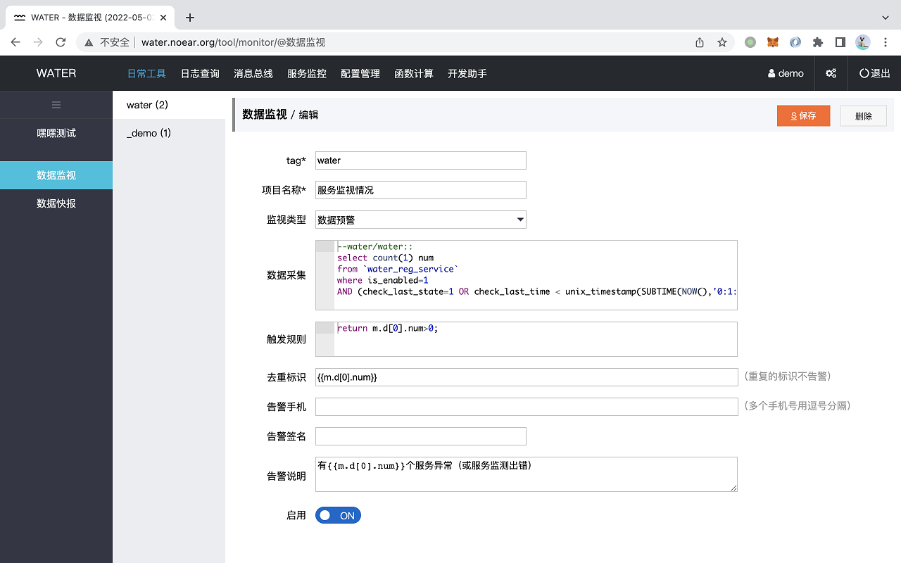This screenshot has width=901, height=563.
Task: Click the demo user icon
Action: point(771,73)
